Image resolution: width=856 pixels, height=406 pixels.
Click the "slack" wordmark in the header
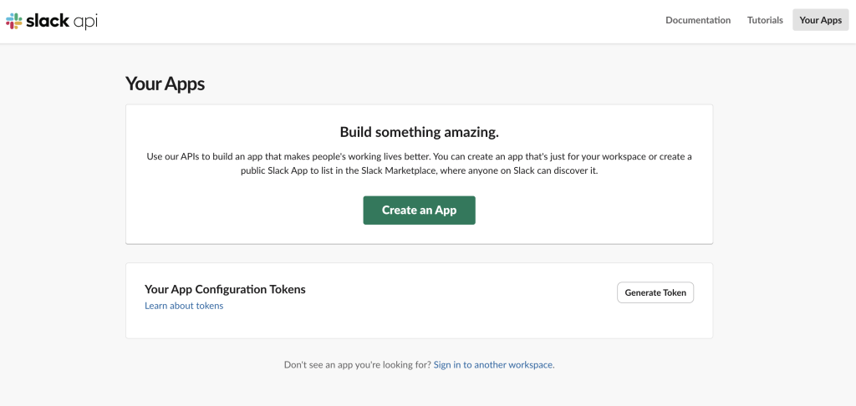pos(48,21)
